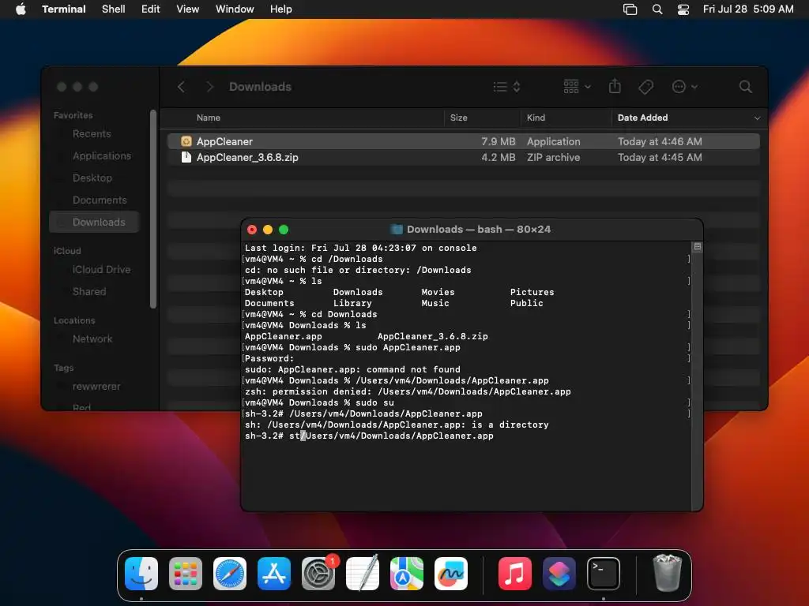Minimize the Terminal window with yellow button

[268, 230]
